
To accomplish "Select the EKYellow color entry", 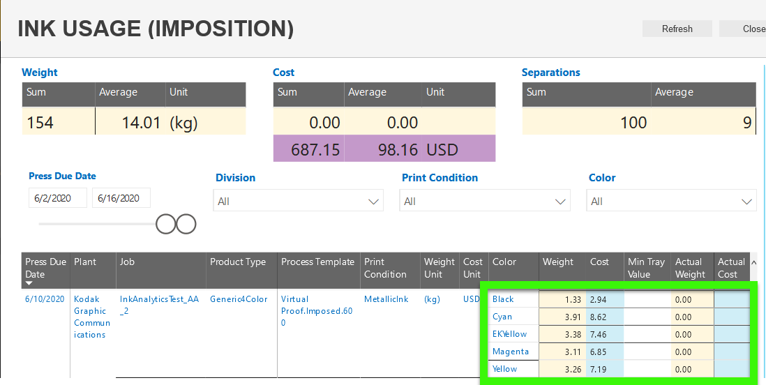I will 509,334.
